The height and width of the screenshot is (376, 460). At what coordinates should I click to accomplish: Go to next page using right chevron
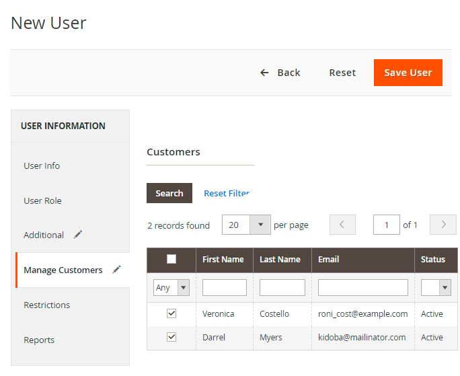443,225
